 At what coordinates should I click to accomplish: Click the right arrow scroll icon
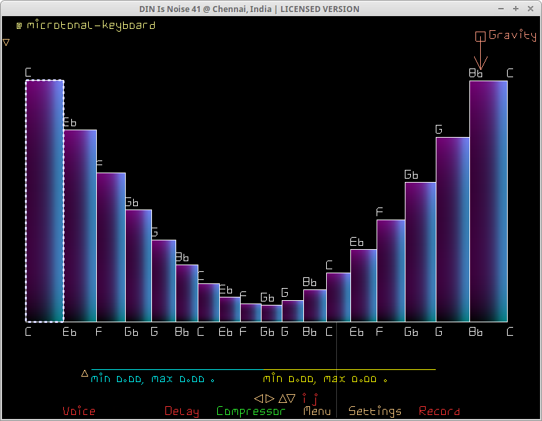click(270, 398)
